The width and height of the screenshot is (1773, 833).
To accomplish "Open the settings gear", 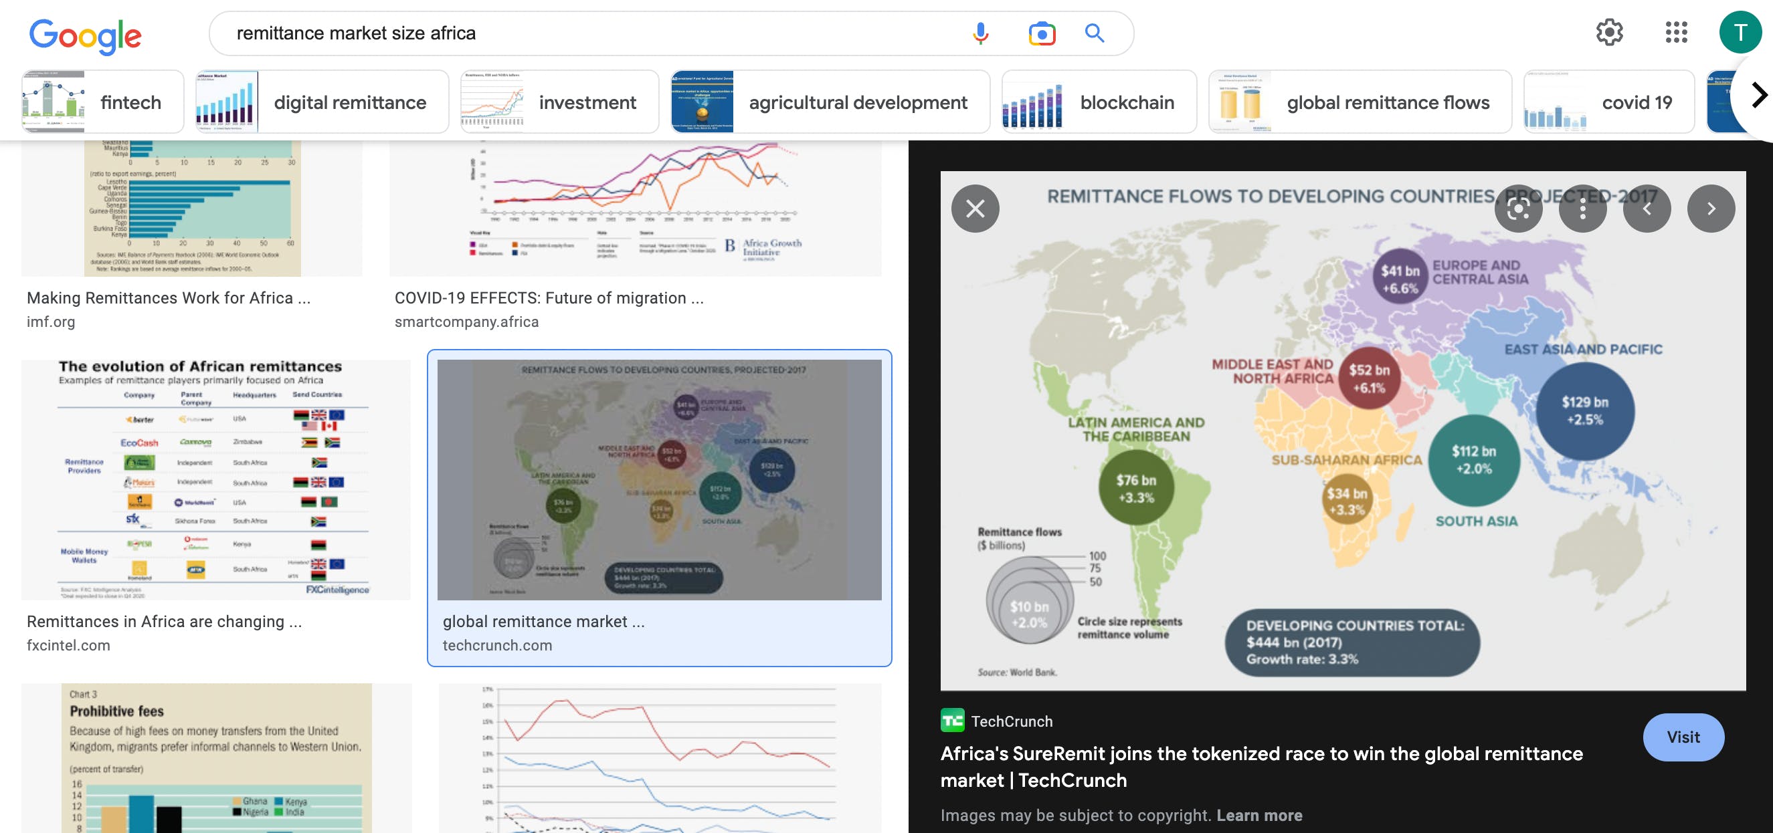I will pyautogui.click(x=1609, y=32).
